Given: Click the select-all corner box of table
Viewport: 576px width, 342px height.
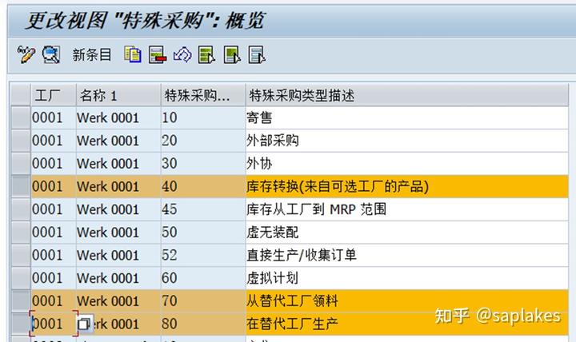Looking at the screenshot, I should point(20,95).
